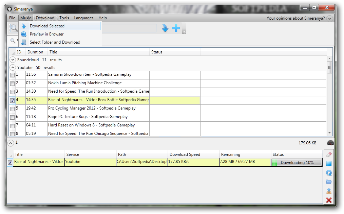Click the speed limiter gauge icon
The width and height of the screenshot is (344, 214).
pos(330,143)
